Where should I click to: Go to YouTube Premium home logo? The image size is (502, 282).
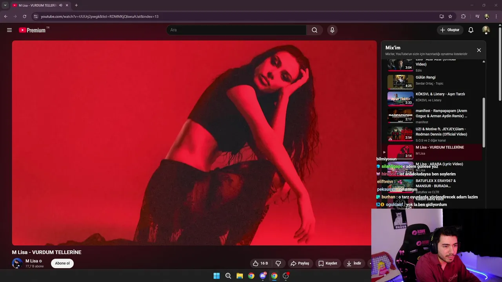(33, 30)
